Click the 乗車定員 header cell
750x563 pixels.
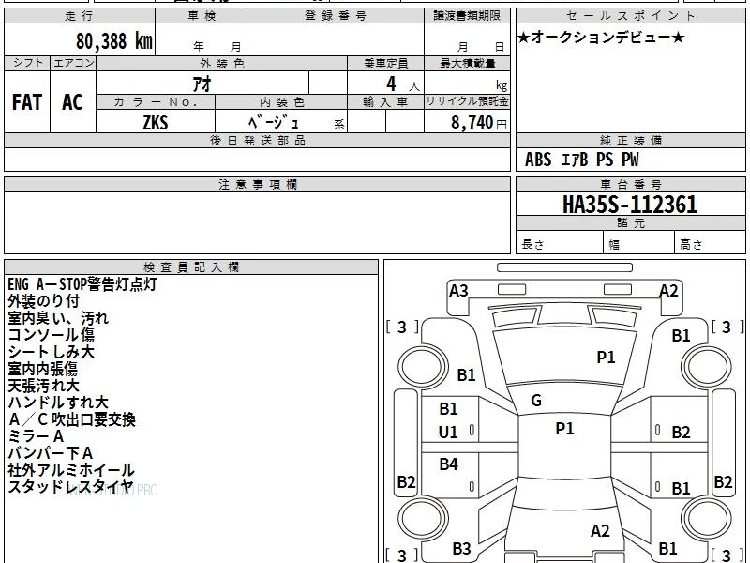tap(385, 64)
